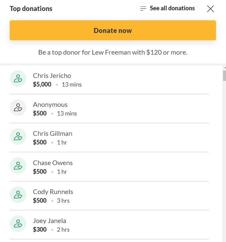Click Chris Gillman's donor avatar icon
226x242 pixels.
point(18,136)
